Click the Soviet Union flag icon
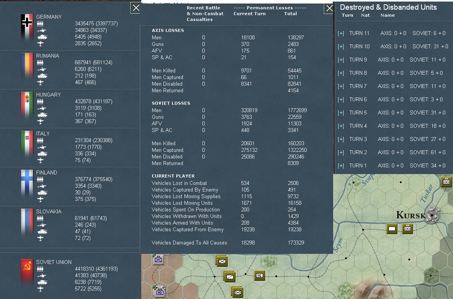 [27, 273]
